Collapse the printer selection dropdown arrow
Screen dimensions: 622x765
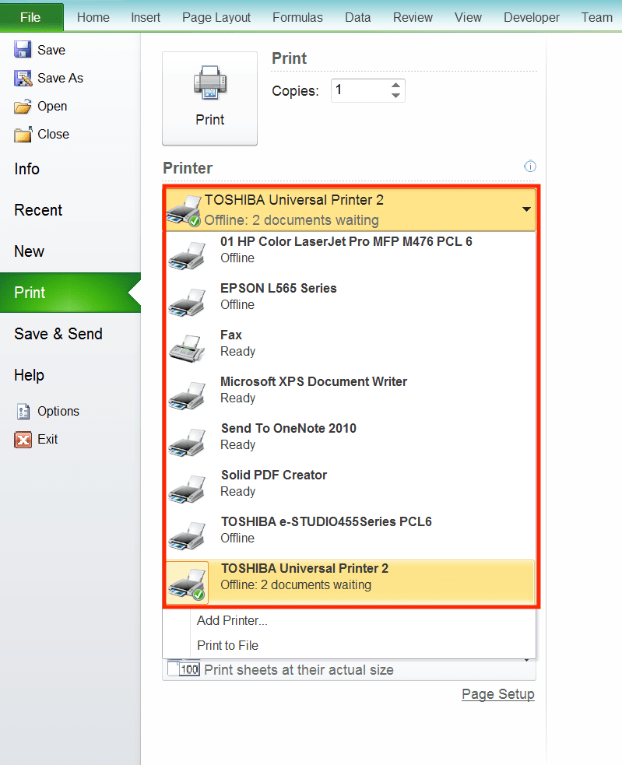click(526, 209)
